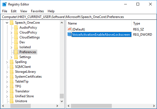Select the Unistore key

(x=21, y=101)
